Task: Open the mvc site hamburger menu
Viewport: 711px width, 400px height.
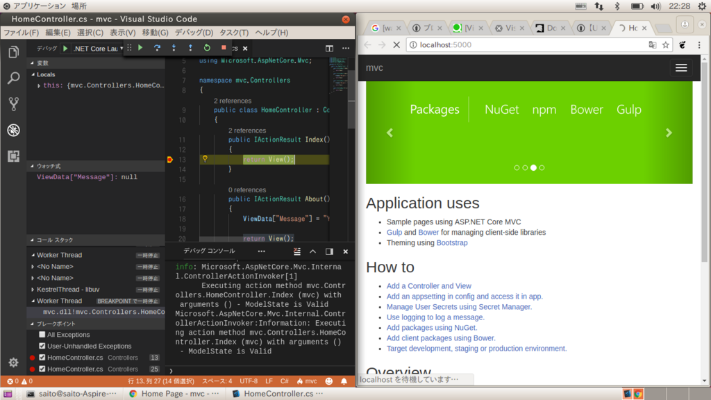Action: click(x=681, y=68)
